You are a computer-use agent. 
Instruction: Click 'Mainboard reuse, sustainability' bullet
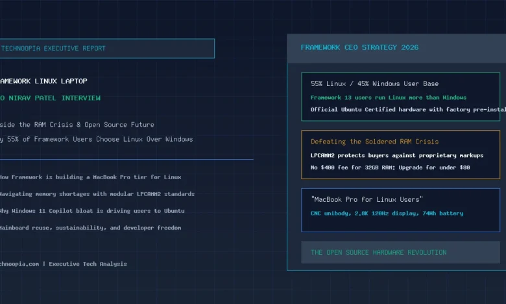tap(90, 228)
